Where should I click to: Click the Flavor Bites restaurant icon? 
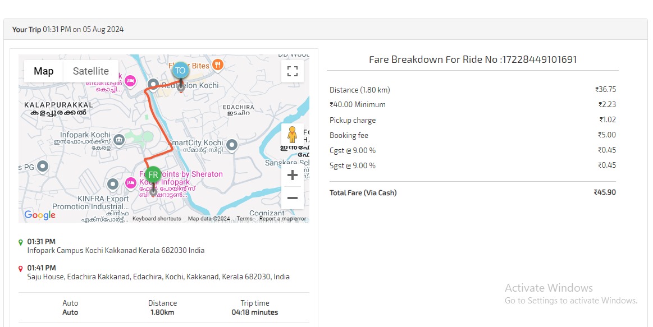click(218, 65)
